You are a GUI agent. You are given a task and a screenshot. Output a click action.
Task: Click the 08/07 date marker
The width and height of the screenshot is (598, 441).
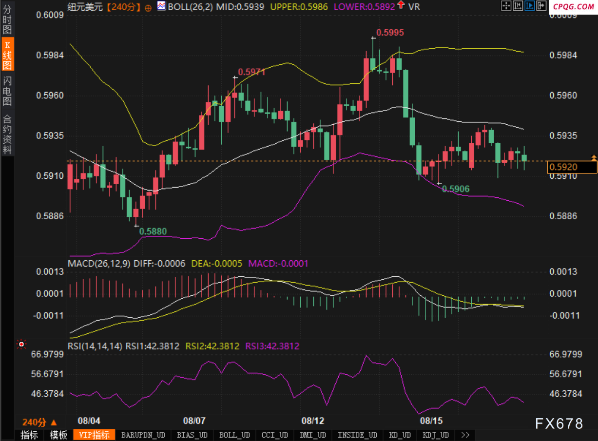pyautogui.click(x=194, y=420)
